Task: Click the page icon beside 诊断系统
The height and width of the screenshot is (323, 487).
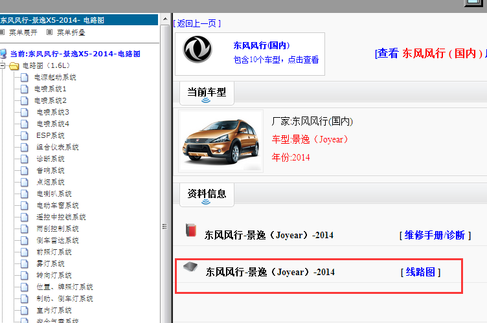Action: click(25, 159)
